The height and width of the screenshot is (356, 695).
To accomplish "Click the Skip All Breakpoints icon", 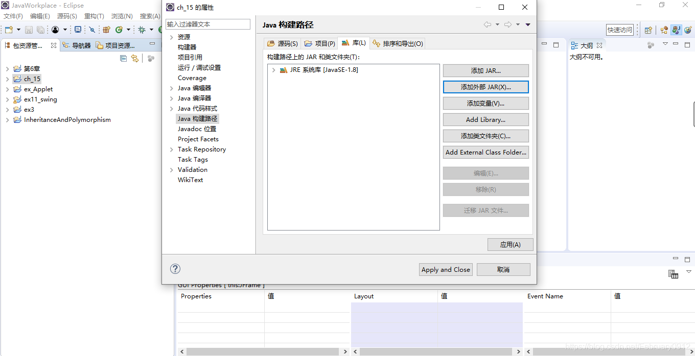I will coord(92,30).
